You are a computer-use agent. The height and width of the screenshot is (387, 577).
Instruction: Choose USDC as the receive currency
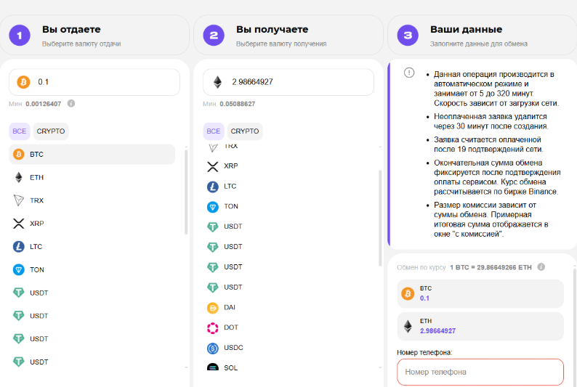[233, 348]
